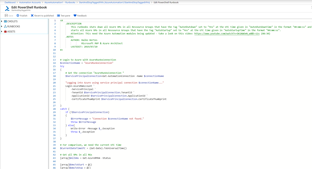Click the Publish globe icon
This screenshot has width=312, height=169.
click(x=18, y=16)
